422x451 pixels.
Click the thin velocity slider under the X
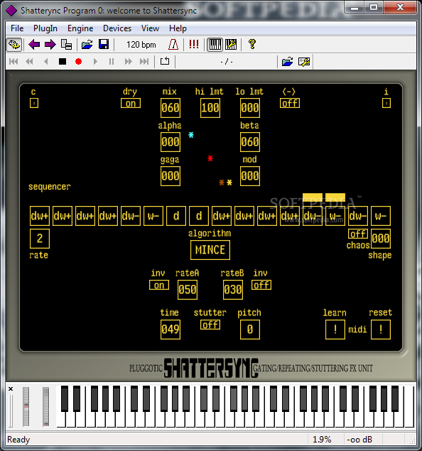coord(11,411)
